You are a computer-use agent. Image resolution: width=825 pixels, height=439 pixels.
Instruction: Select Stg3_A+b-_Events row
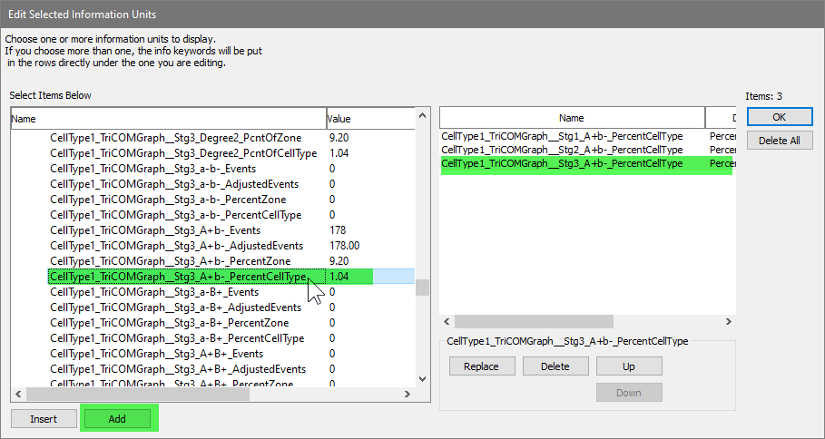pyautogui.click(x=156, y=230)
